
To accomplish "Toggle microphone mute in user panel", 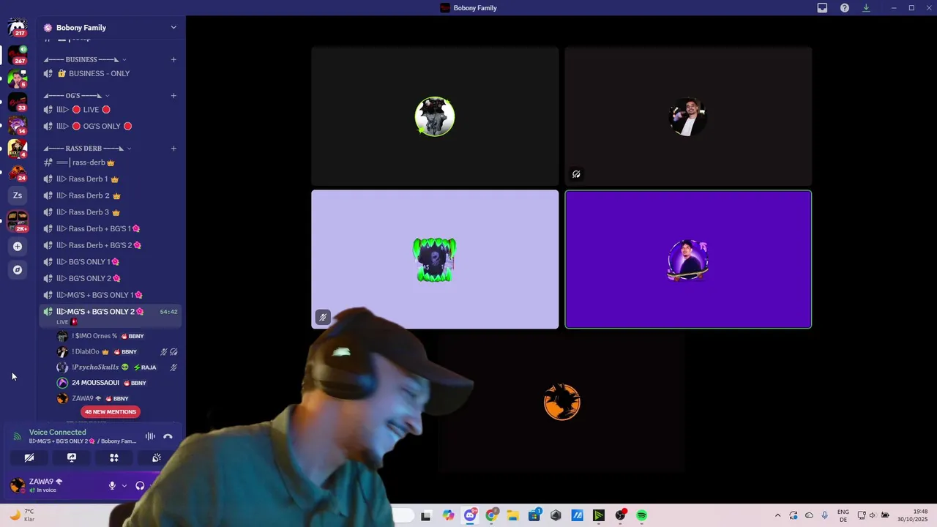I will (112, 485).
